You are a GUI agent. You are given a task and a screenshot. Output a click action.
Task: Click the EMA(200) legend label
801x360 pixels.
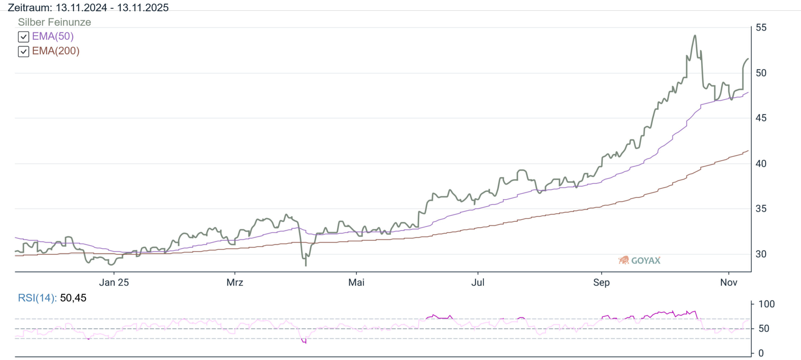pyautogui.click(x=56, y=51)
